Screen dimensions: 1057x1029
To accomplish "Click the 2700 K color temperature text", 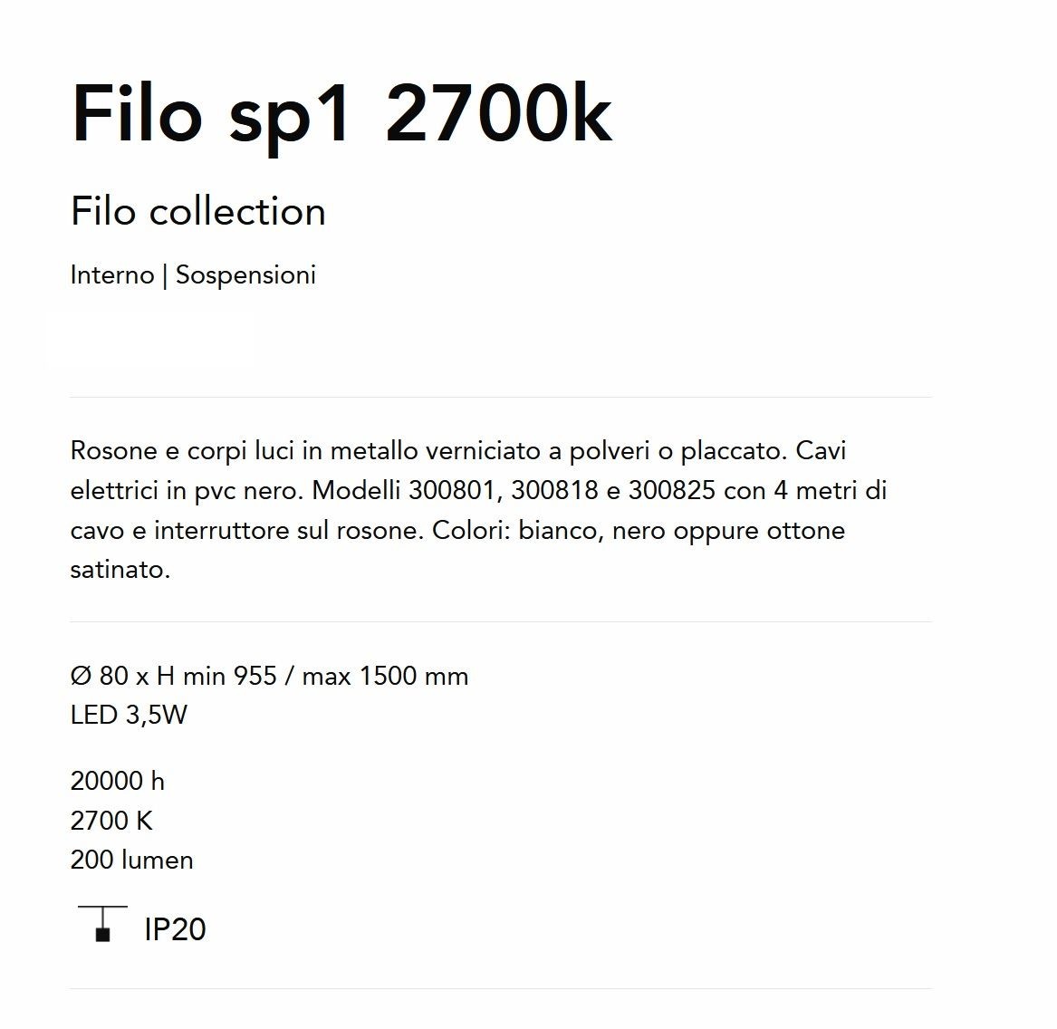I will (111, 821).
